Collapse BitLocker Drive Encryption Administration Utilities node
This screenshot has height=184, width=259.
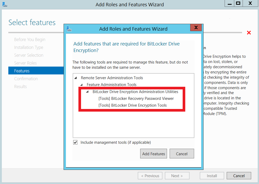tap(87, 92)
